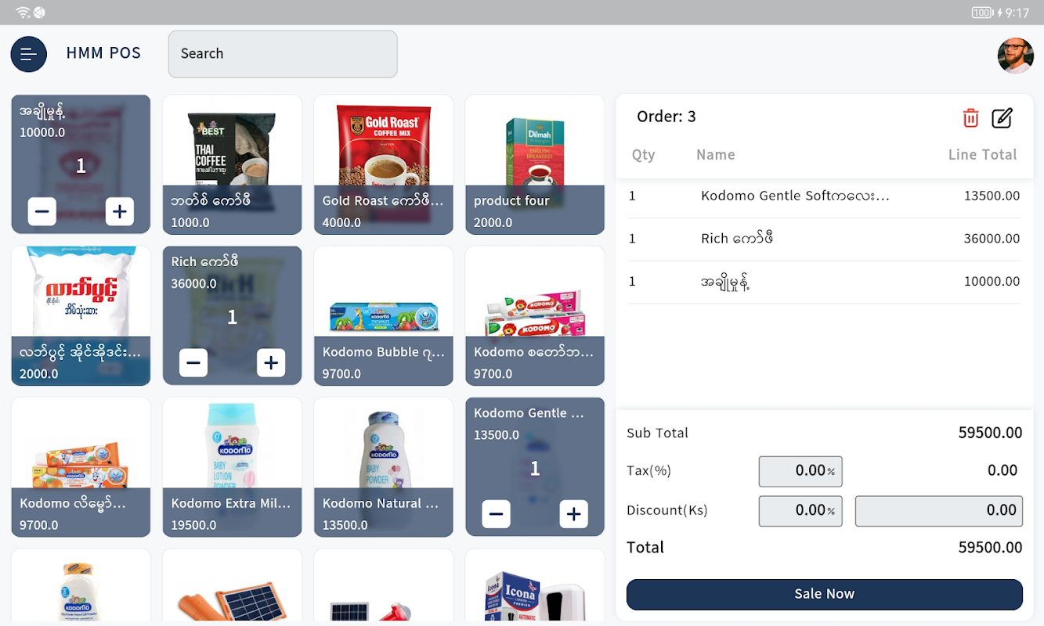1044x626 pixels.
Task: Decrease Kodomo Gentle quantity with minus button
Action: 496,514
